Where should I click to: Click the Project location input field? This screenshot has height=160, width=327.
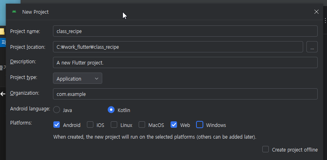click(x=178, y=47)
